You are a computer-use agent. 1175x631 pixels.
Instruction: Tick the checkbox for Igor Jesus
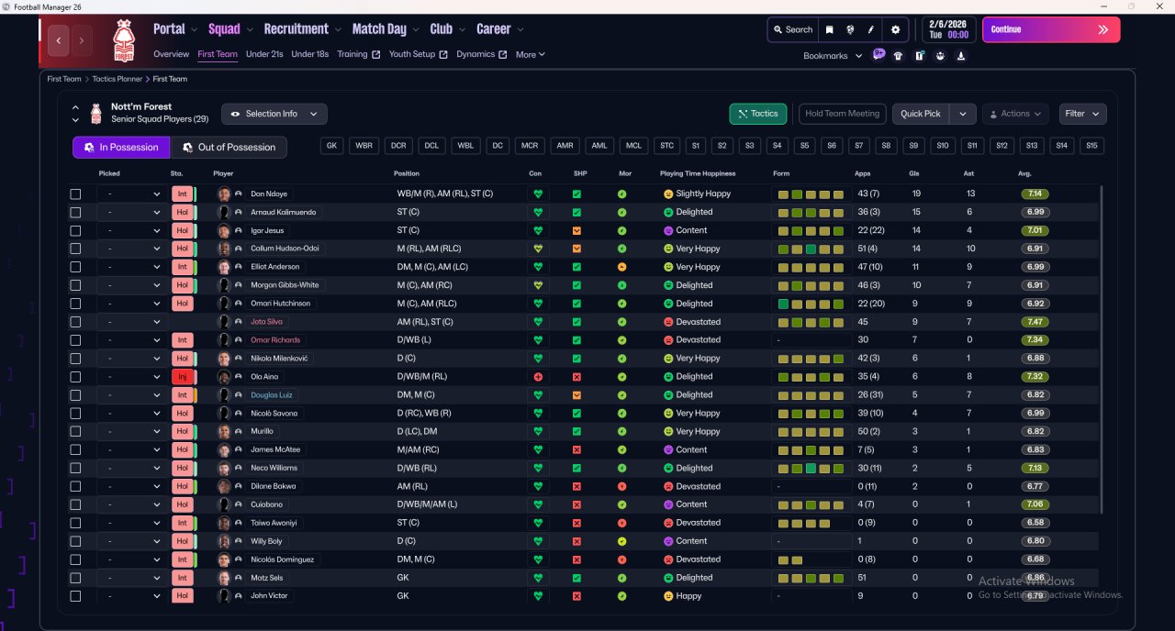[x=75, y=231]
